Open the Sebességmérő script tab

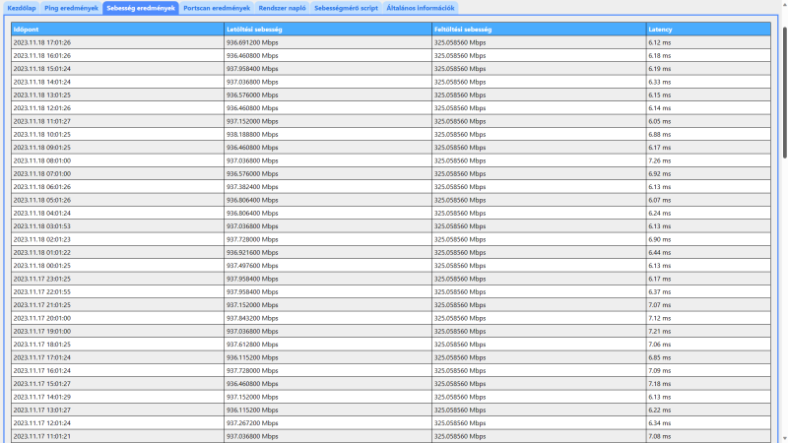click(347, 8)
